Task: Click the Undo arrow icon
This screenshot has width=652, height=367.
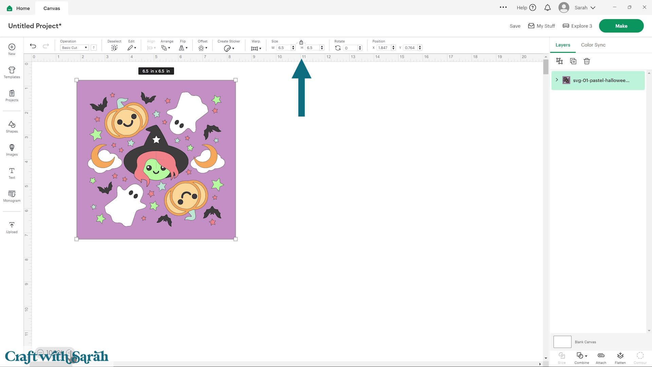Action: coord(33,46)
